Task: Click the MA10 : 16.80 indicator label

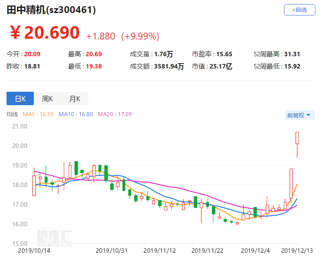Action: [76, 114]
